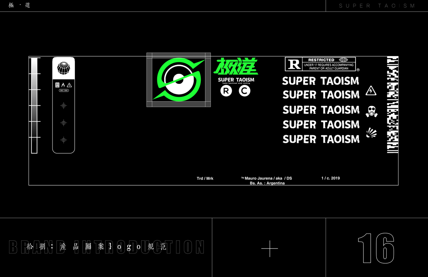Click the 'SUPER TAOISM' header label
428x277 pixels.
[x=377, y=6]
